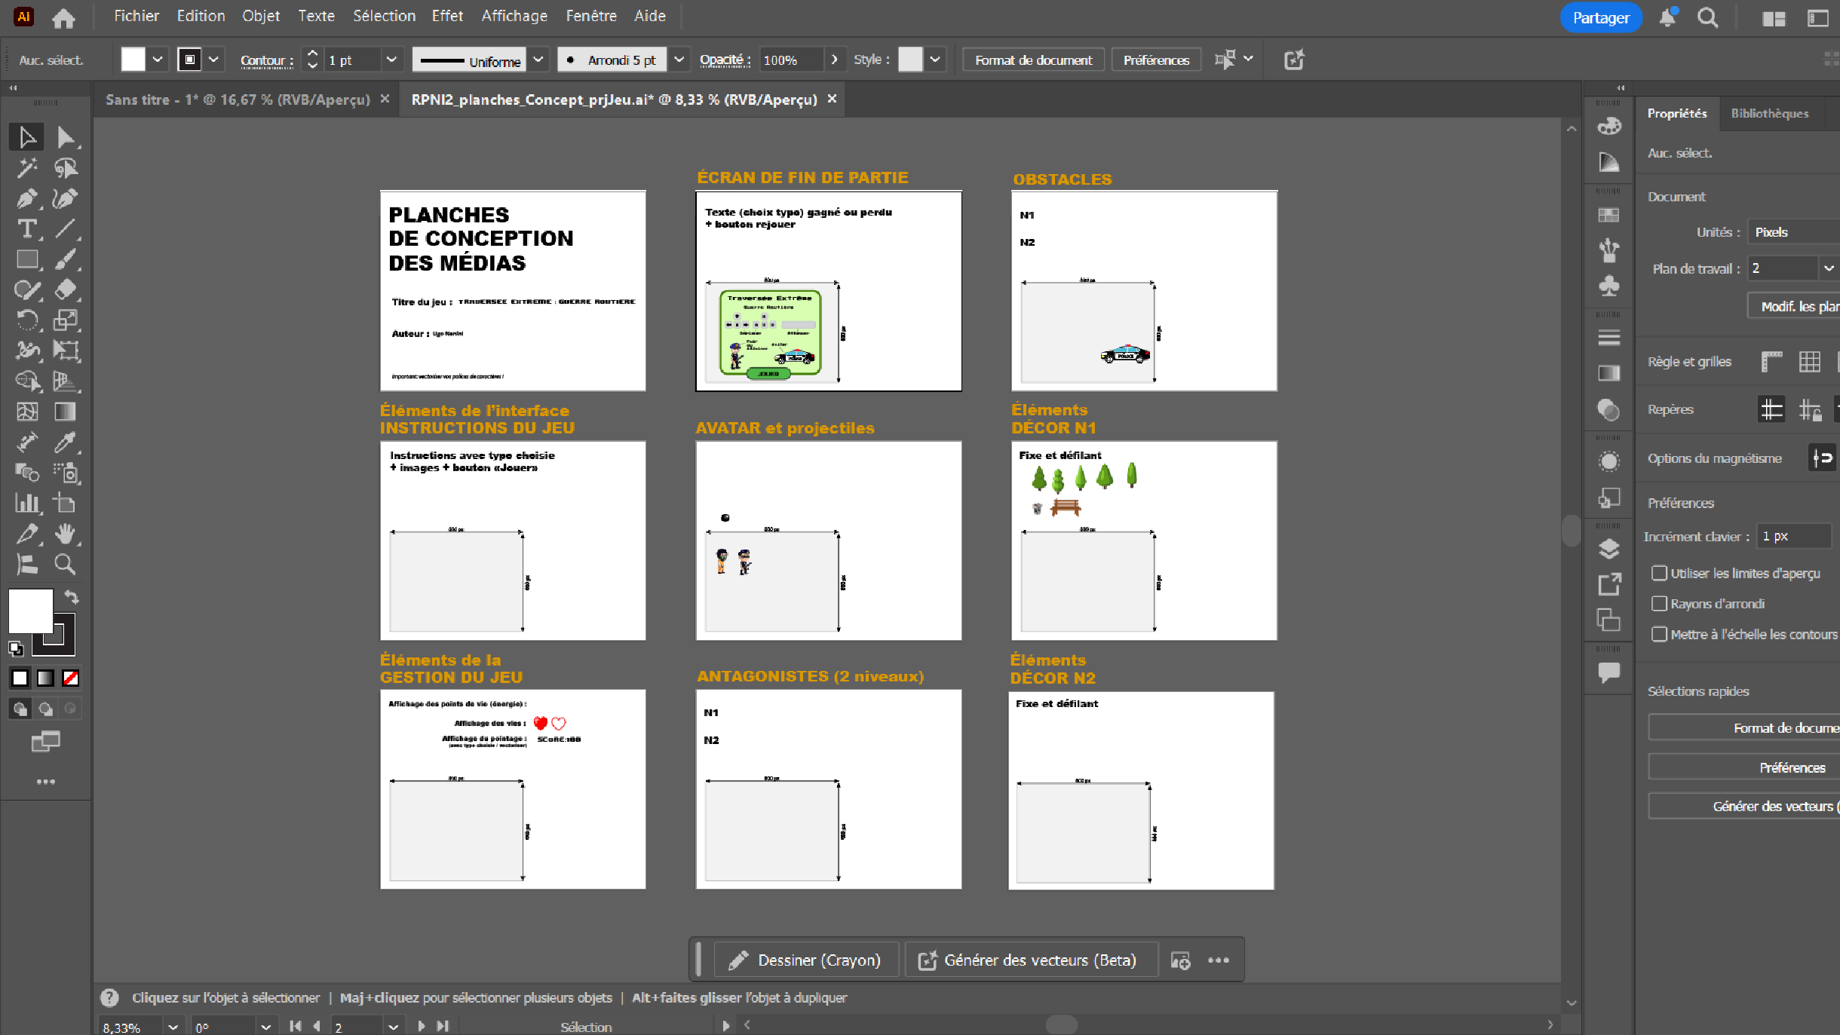Pick the Rotate tool
The height and width of the screenshot is (1035, 1840).
click(x=26, y=320)
